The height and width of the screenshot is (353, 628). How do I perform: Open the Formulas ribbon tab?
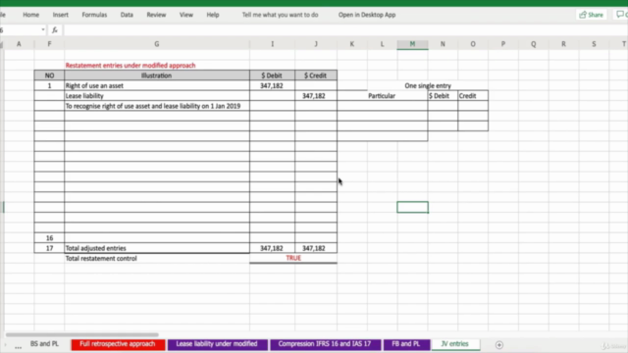(x=94, y=15)
